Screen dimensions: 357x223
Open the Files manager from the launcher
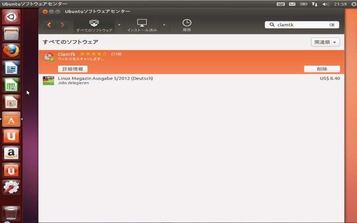pyautogui.click(x=11, y=34)
